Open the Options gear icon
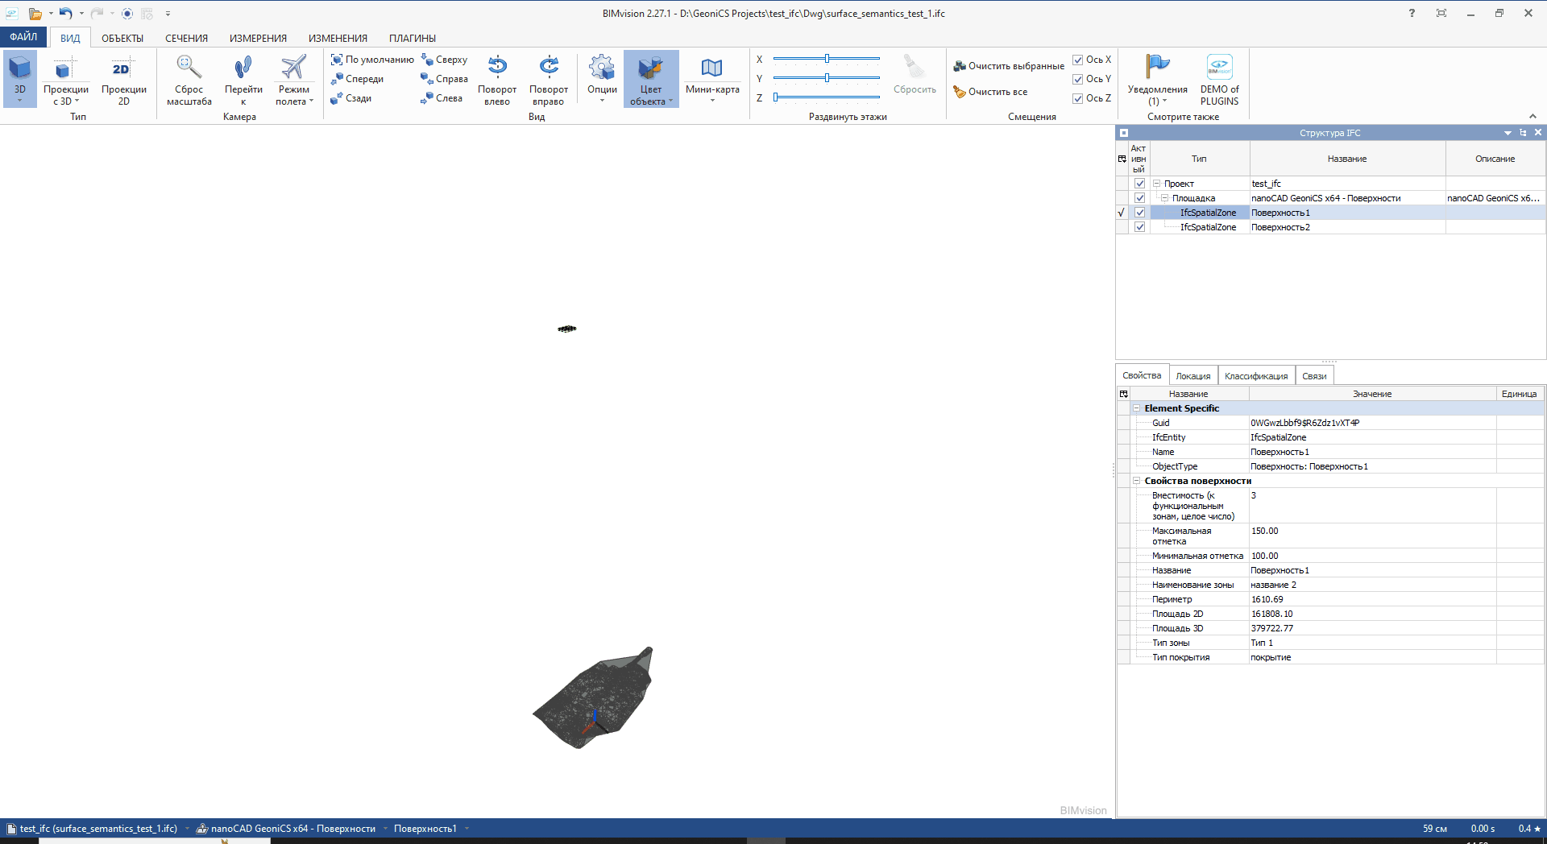Viewport: 1547px width, 844px height. tap(601, 68)
